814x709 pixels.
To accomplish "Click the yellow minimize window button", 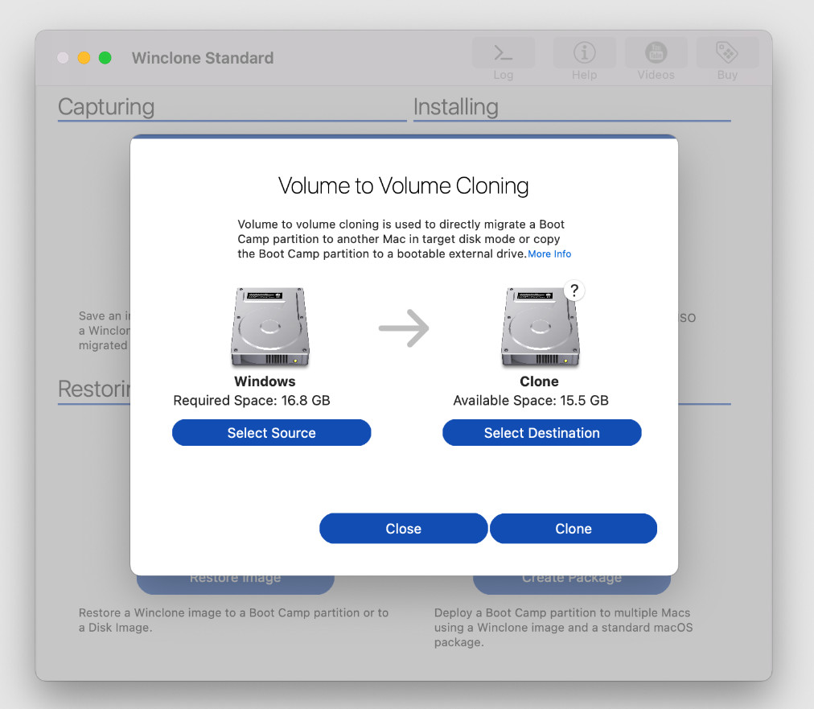I will point(84,58).
